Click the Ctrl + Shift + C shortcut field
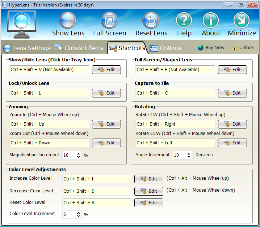Image resolution: width=260 pixels, height=227 pixels. pos(175,93)
